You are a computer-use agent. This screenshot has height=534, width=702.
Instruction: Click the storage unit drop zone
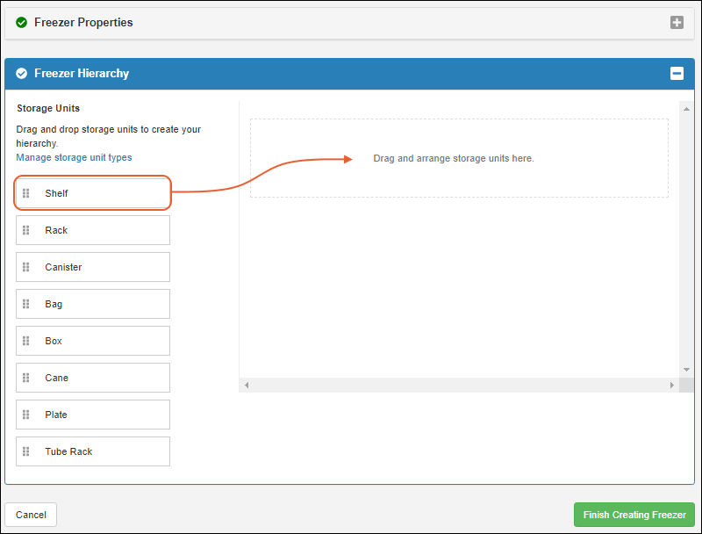[458, 159]
